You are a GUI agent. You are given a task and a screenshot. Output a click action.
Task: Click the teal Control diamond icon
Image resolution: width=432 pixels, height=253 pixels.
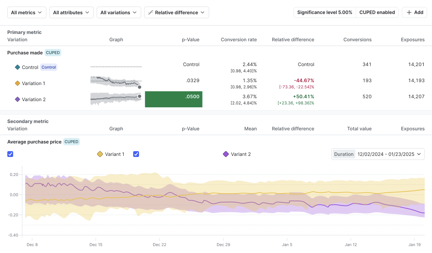click(x=17, y=67)
